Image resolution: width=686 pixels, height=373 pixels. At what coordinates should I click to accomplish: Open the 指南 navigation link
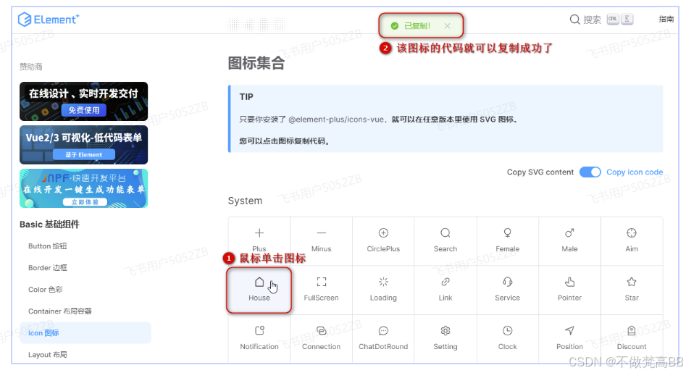point(666,20)
